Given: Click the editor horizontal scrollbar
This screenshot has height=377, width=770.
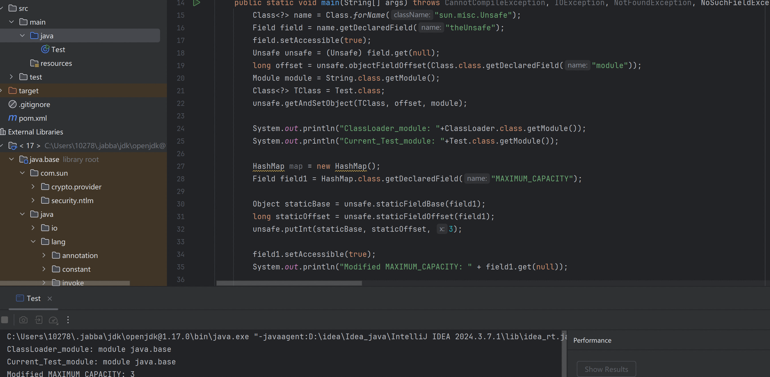Looking at the screenshot, I should pos(289,283).
